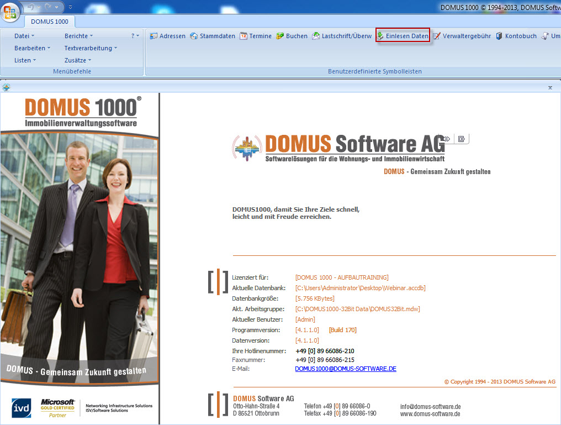The image size is (561, 425).
Task: Open Stammdaten with the house icon
Action: point(213,36)
